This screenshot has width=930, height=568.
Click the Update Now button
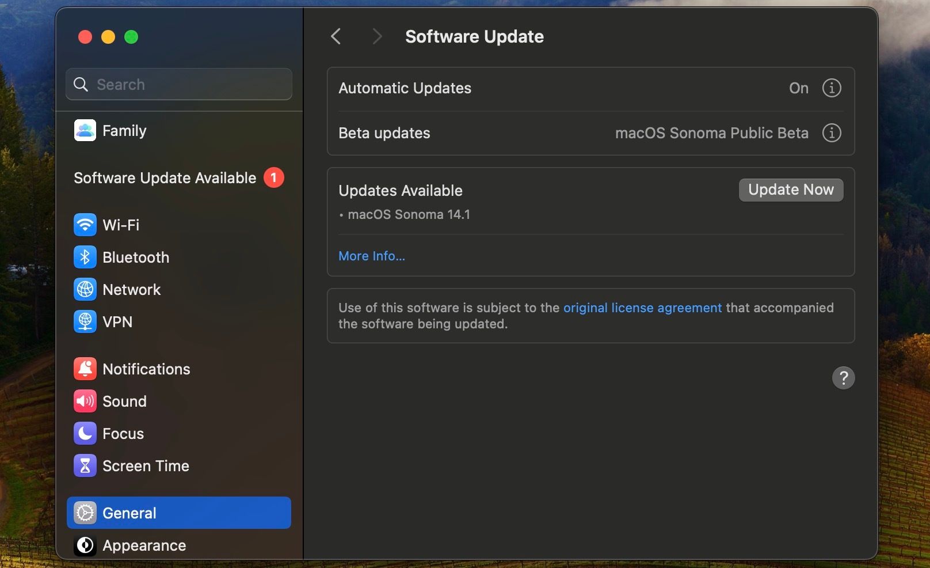[790, 190]
